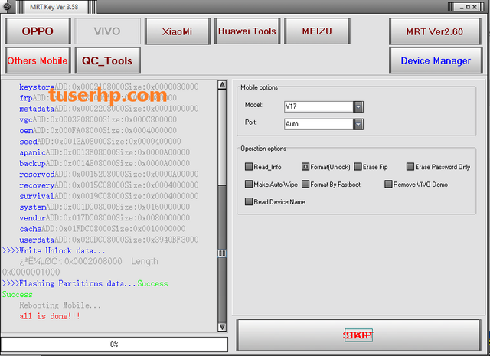Click the log scrollbar thumb
Image resolution: width=490 pixels, height=356 pixels.
pos(222,253)
